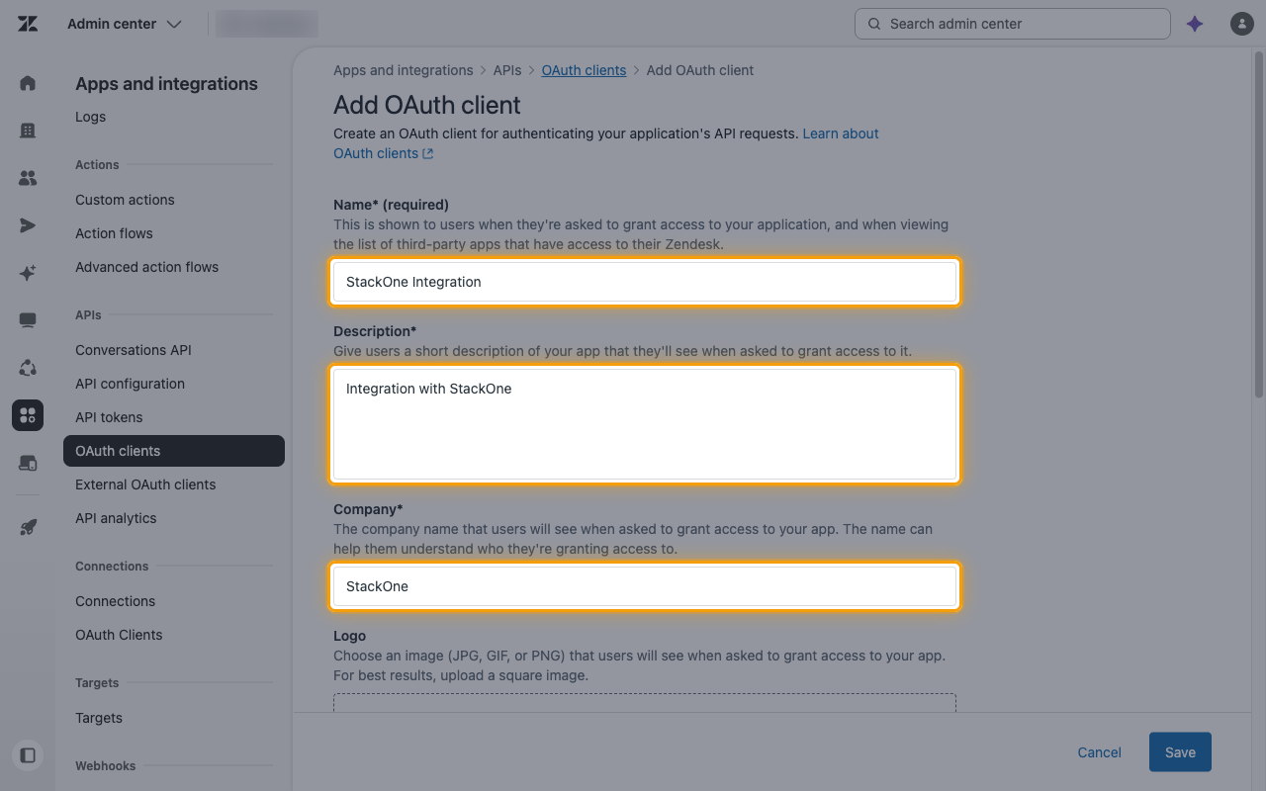Select OAuth clients under APIs
Image resolution: width=1266 pixels, height=791 pixels.
(x=174, y=451)
